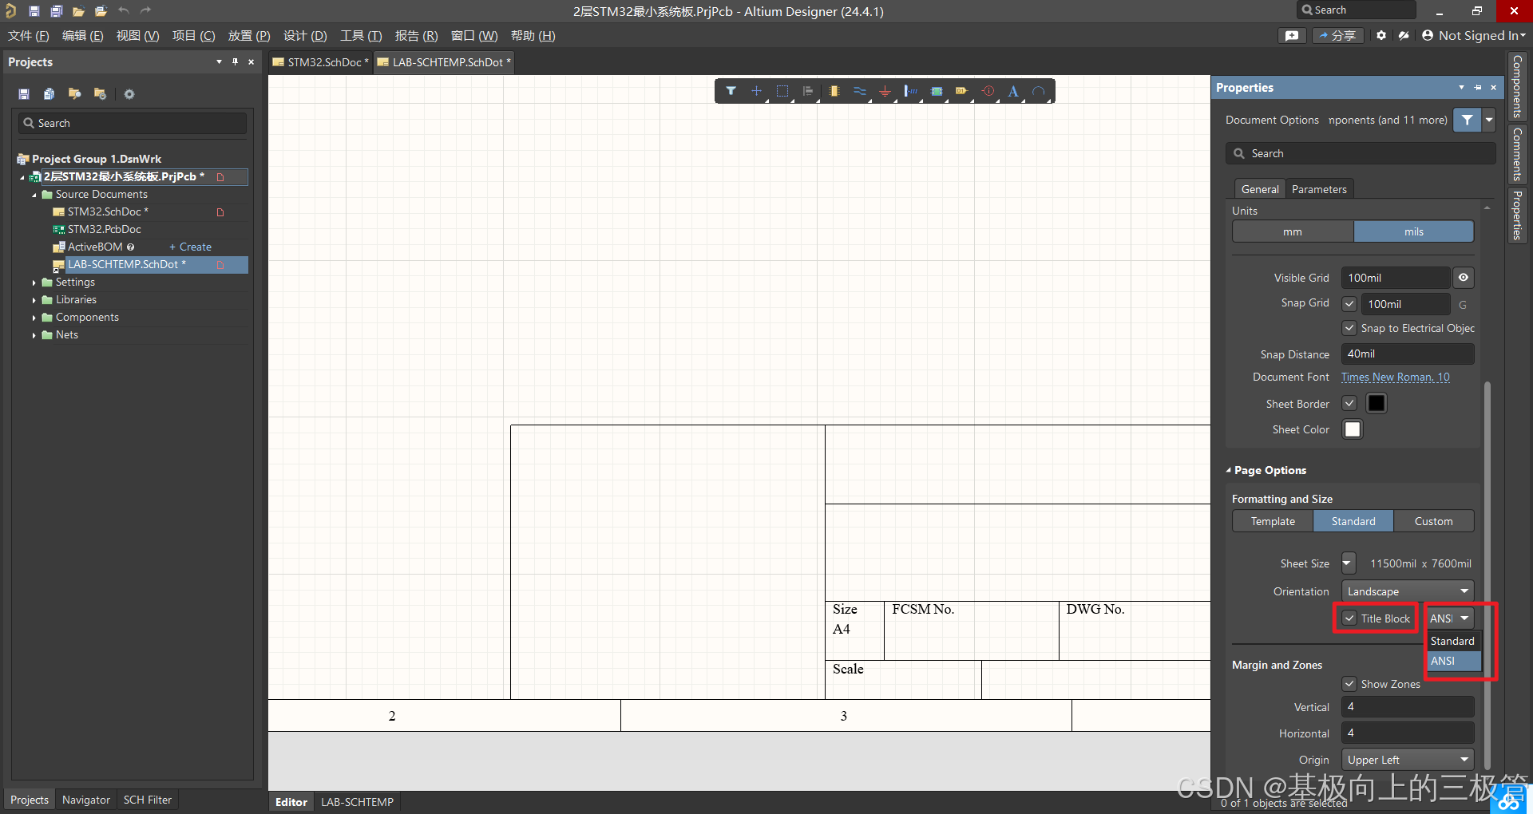This screenshot has width=1533, height=814.
Task: Choose Standard in title block dropdown list
Action: tap(1453, 641)
